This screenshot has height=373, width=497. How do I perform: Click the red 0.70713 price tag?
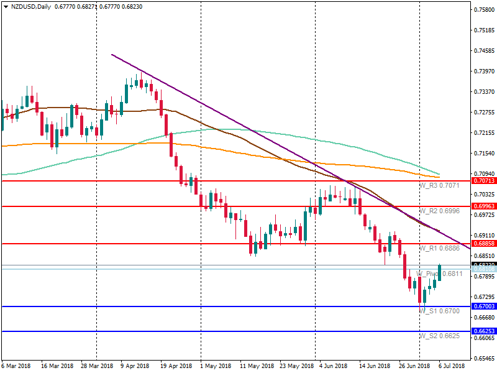(x=483, y=181)
